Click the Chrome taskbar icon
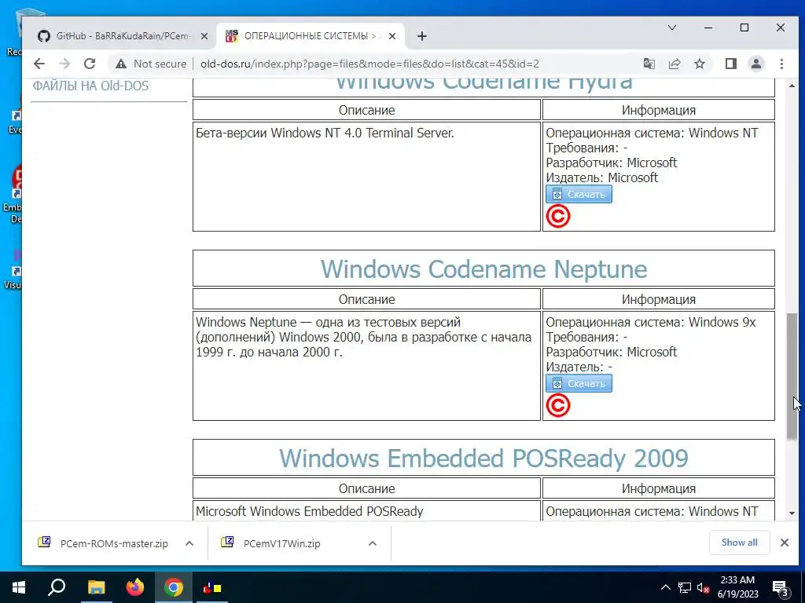The width and height of the screenshot is (805, 603). coord(174,587)
